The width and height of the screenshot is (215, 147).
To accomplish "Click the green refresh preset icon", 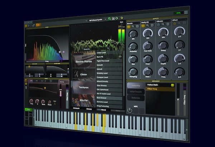I will [x=117, y=18].
